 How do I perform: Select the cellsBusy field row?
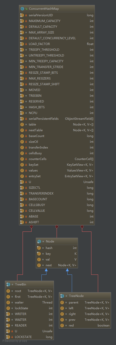(x=57, y=153)
